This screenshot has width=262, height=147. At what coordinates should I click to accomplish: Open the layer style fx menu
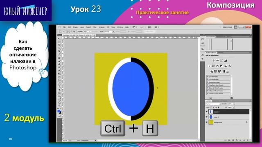coord(229,140)
